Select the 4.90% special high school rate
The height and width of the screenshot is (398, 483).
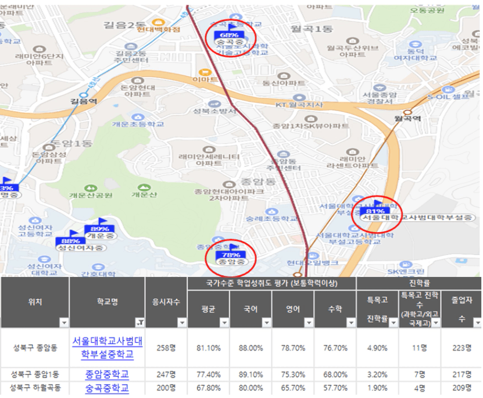tap(377, 348)
